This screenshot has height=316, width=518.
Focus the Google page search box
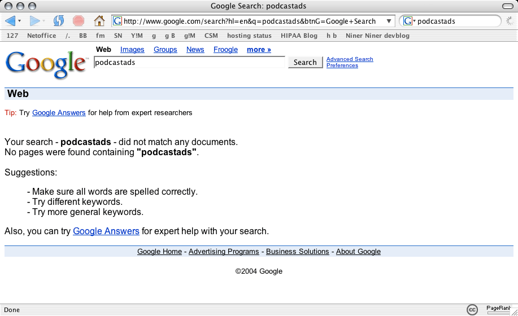(x=189, y=62)
